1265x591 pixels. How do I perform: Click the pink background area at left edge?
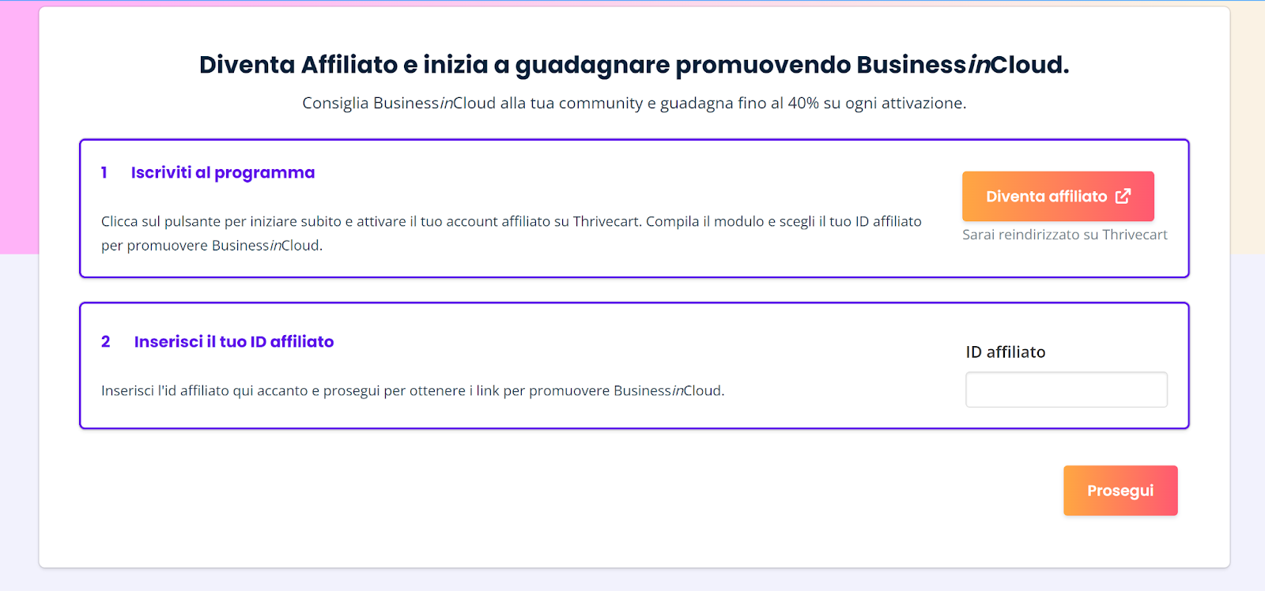point(18,126)
